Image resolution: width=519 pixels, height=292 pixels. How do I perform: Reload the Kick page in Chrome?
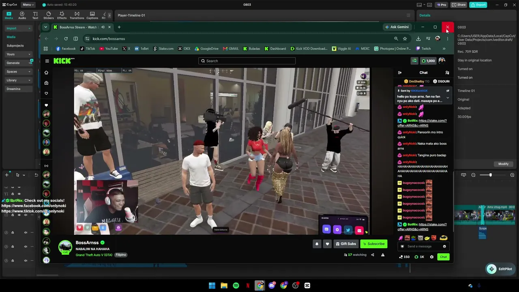[x=66, y=39]
